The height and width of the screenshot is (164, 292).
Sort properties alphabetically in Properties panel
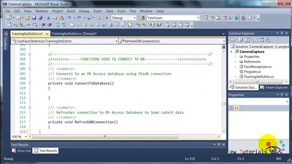click(236, 108)
